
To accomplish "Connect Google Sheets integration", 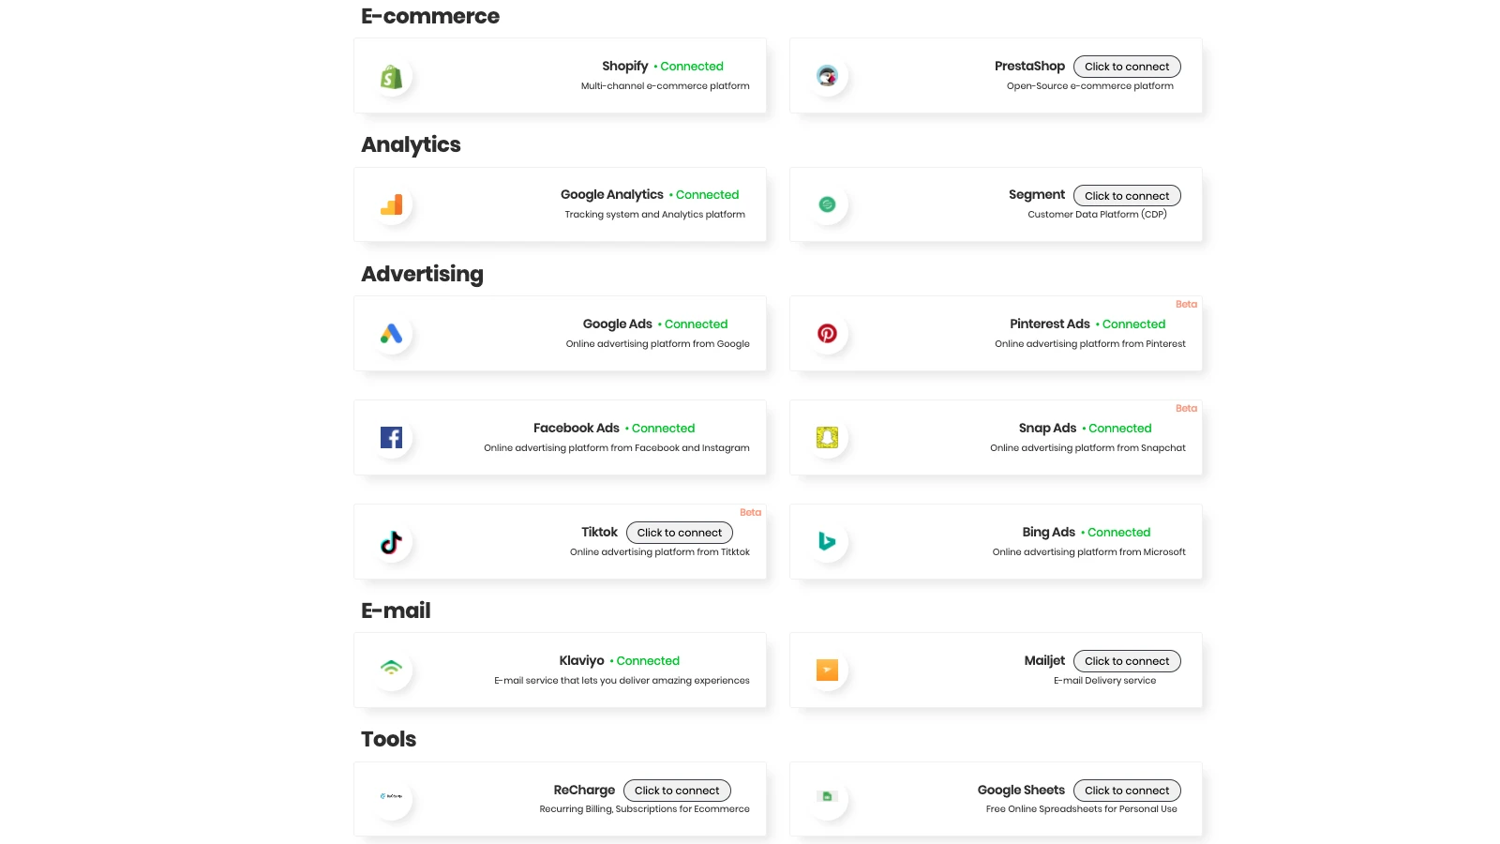I will click(x=1127, y=791).
